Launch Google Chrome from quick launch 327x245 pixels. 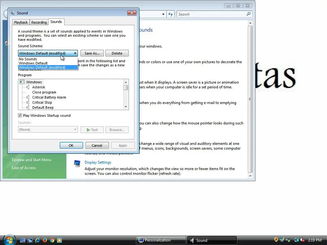[52, 240]
